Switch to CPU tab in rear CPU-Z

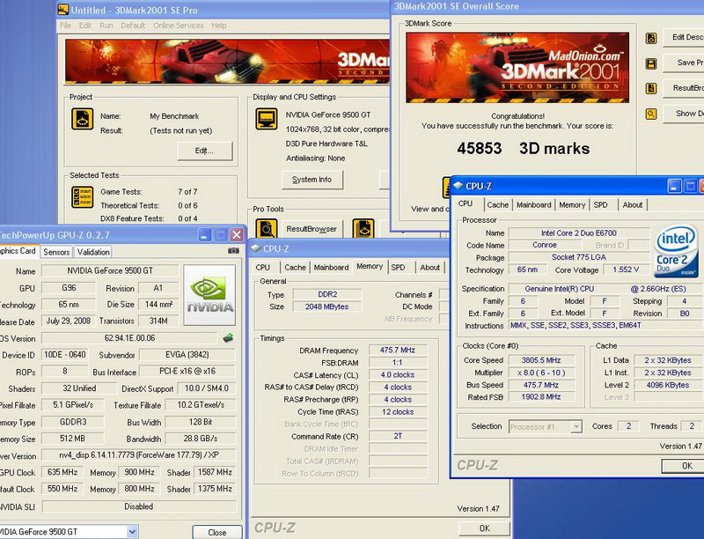coord(263,267)
